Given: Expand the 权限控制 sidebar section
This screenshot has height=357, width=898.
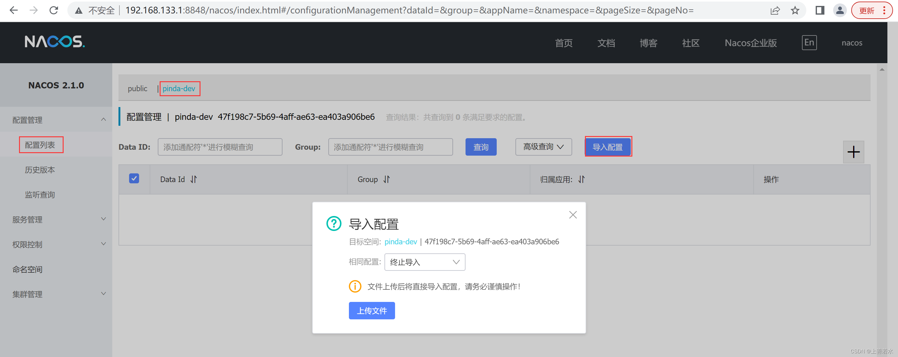Looking at the screenshot, I should pyautogui.click(x=56, y=244).
